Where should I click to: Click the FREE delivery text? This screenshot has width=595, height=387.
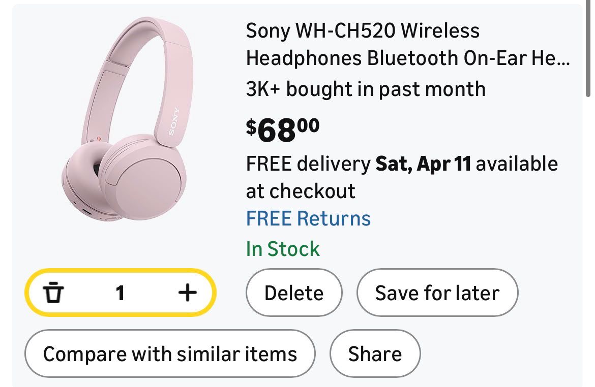point(308,164)
